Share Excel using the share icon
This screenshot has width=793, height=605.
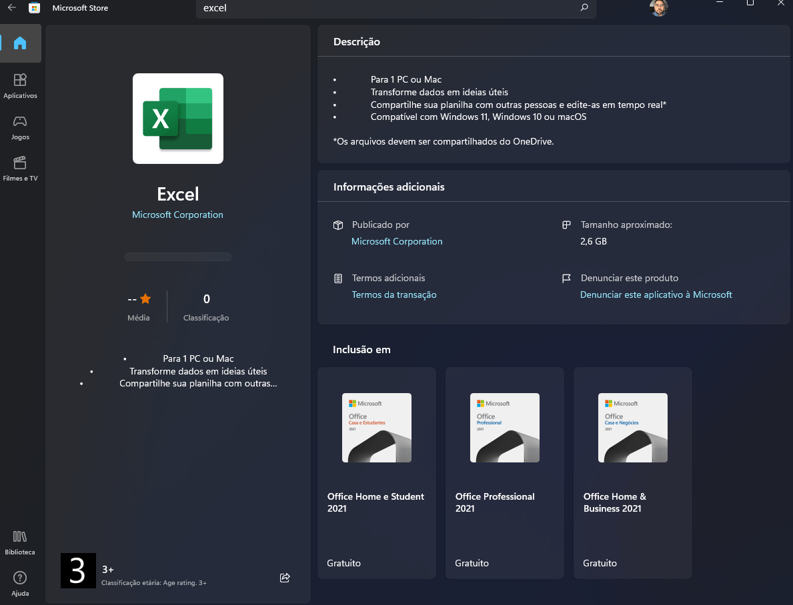click(x=285, y=578)
